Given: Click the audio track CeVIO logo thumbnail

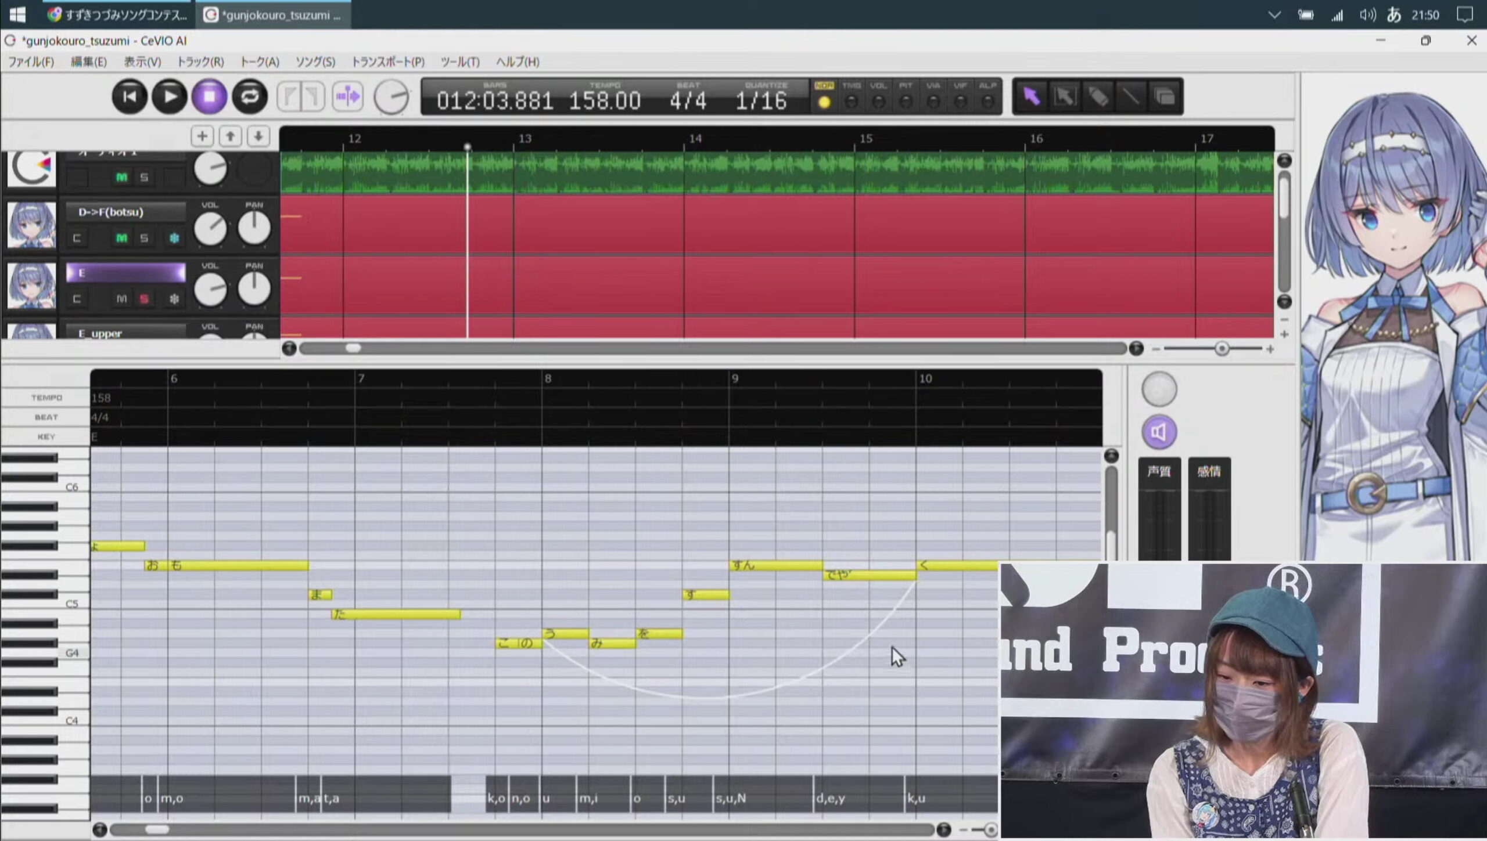Looking at the screenshot, I should click(x=31, y=169).
